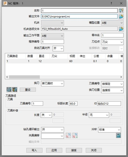Click the second toolpath list icon beside 重设
128x157 pixels.
(15, 89)
